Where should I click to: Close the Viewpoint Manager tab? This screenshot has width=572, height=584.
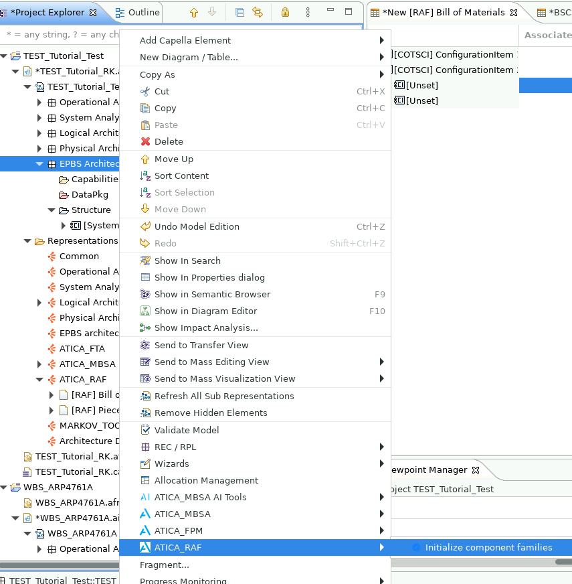coord(476,470)
